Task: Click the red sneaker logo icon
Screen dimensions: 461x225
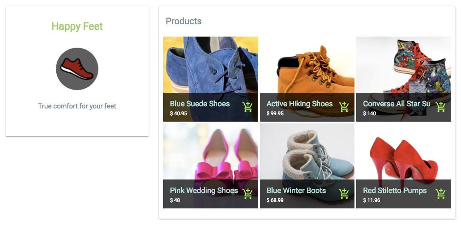Action: coord(77,69)
